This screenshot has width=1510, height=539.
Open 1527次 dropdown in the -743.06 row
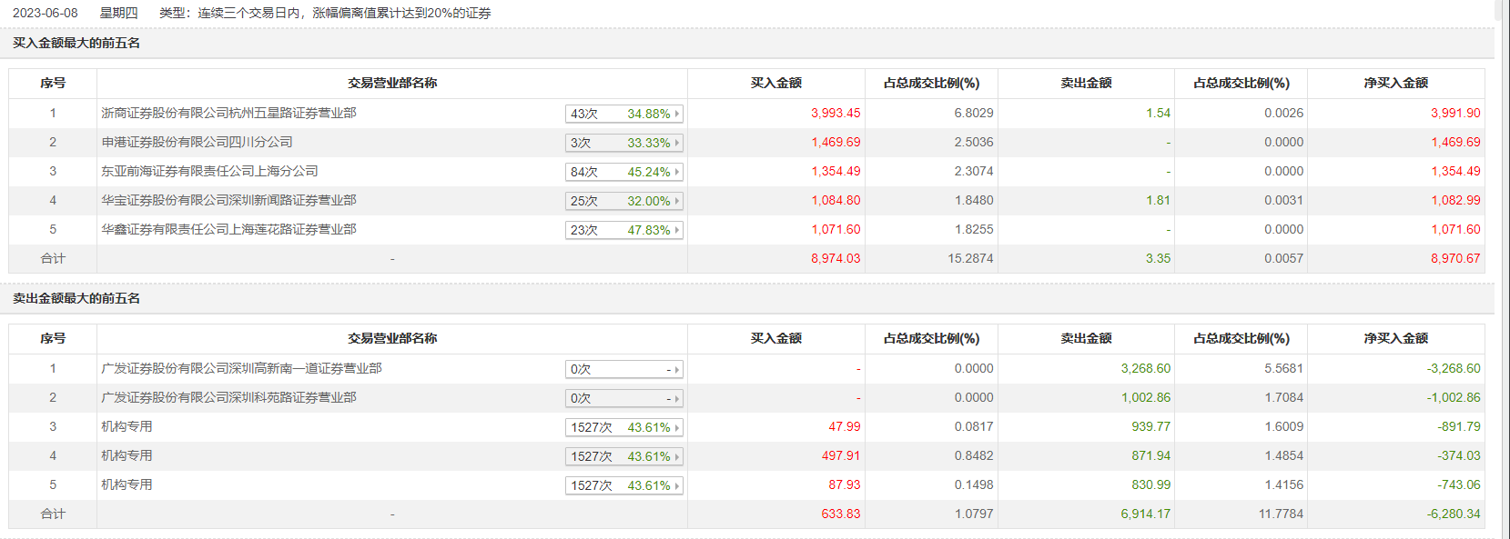pos(677,485)
